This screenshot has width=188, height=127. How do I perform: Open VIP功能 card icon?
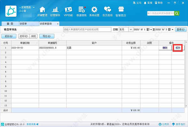(x=68, y=10)
